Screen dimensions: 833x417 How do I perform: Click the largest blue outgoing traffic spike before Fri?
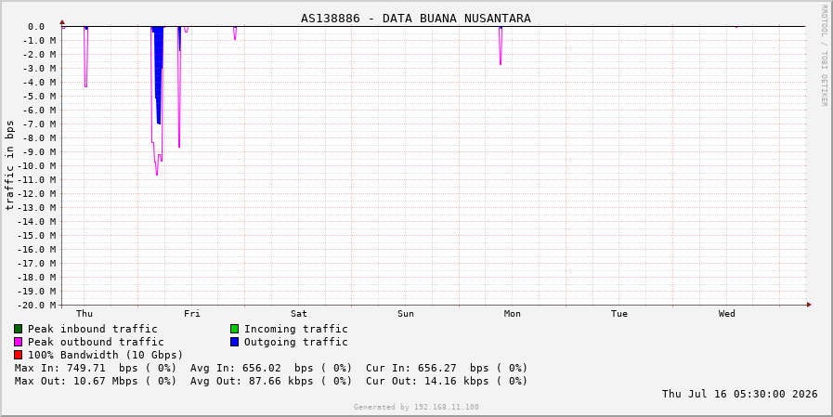pos(158,74)
